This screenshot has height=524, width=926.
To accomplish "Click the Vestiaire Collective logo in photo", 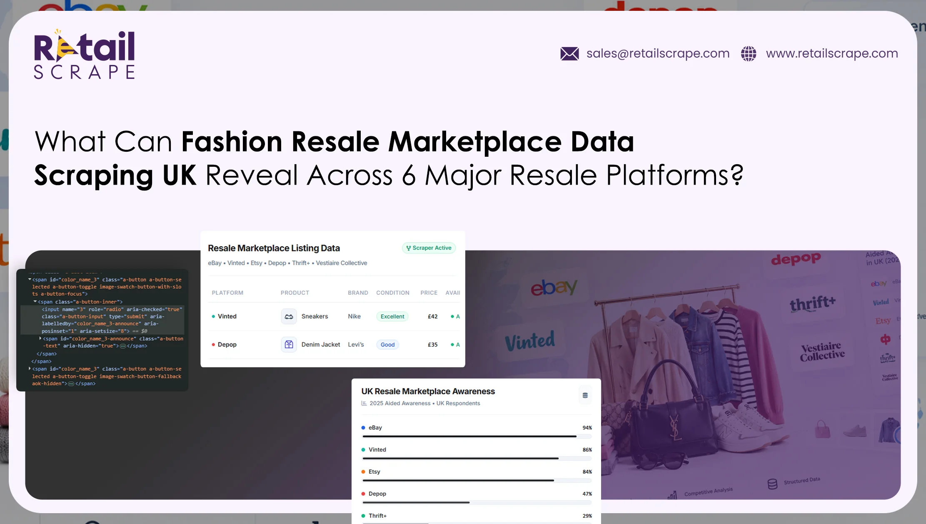I will tap(822, 352).
